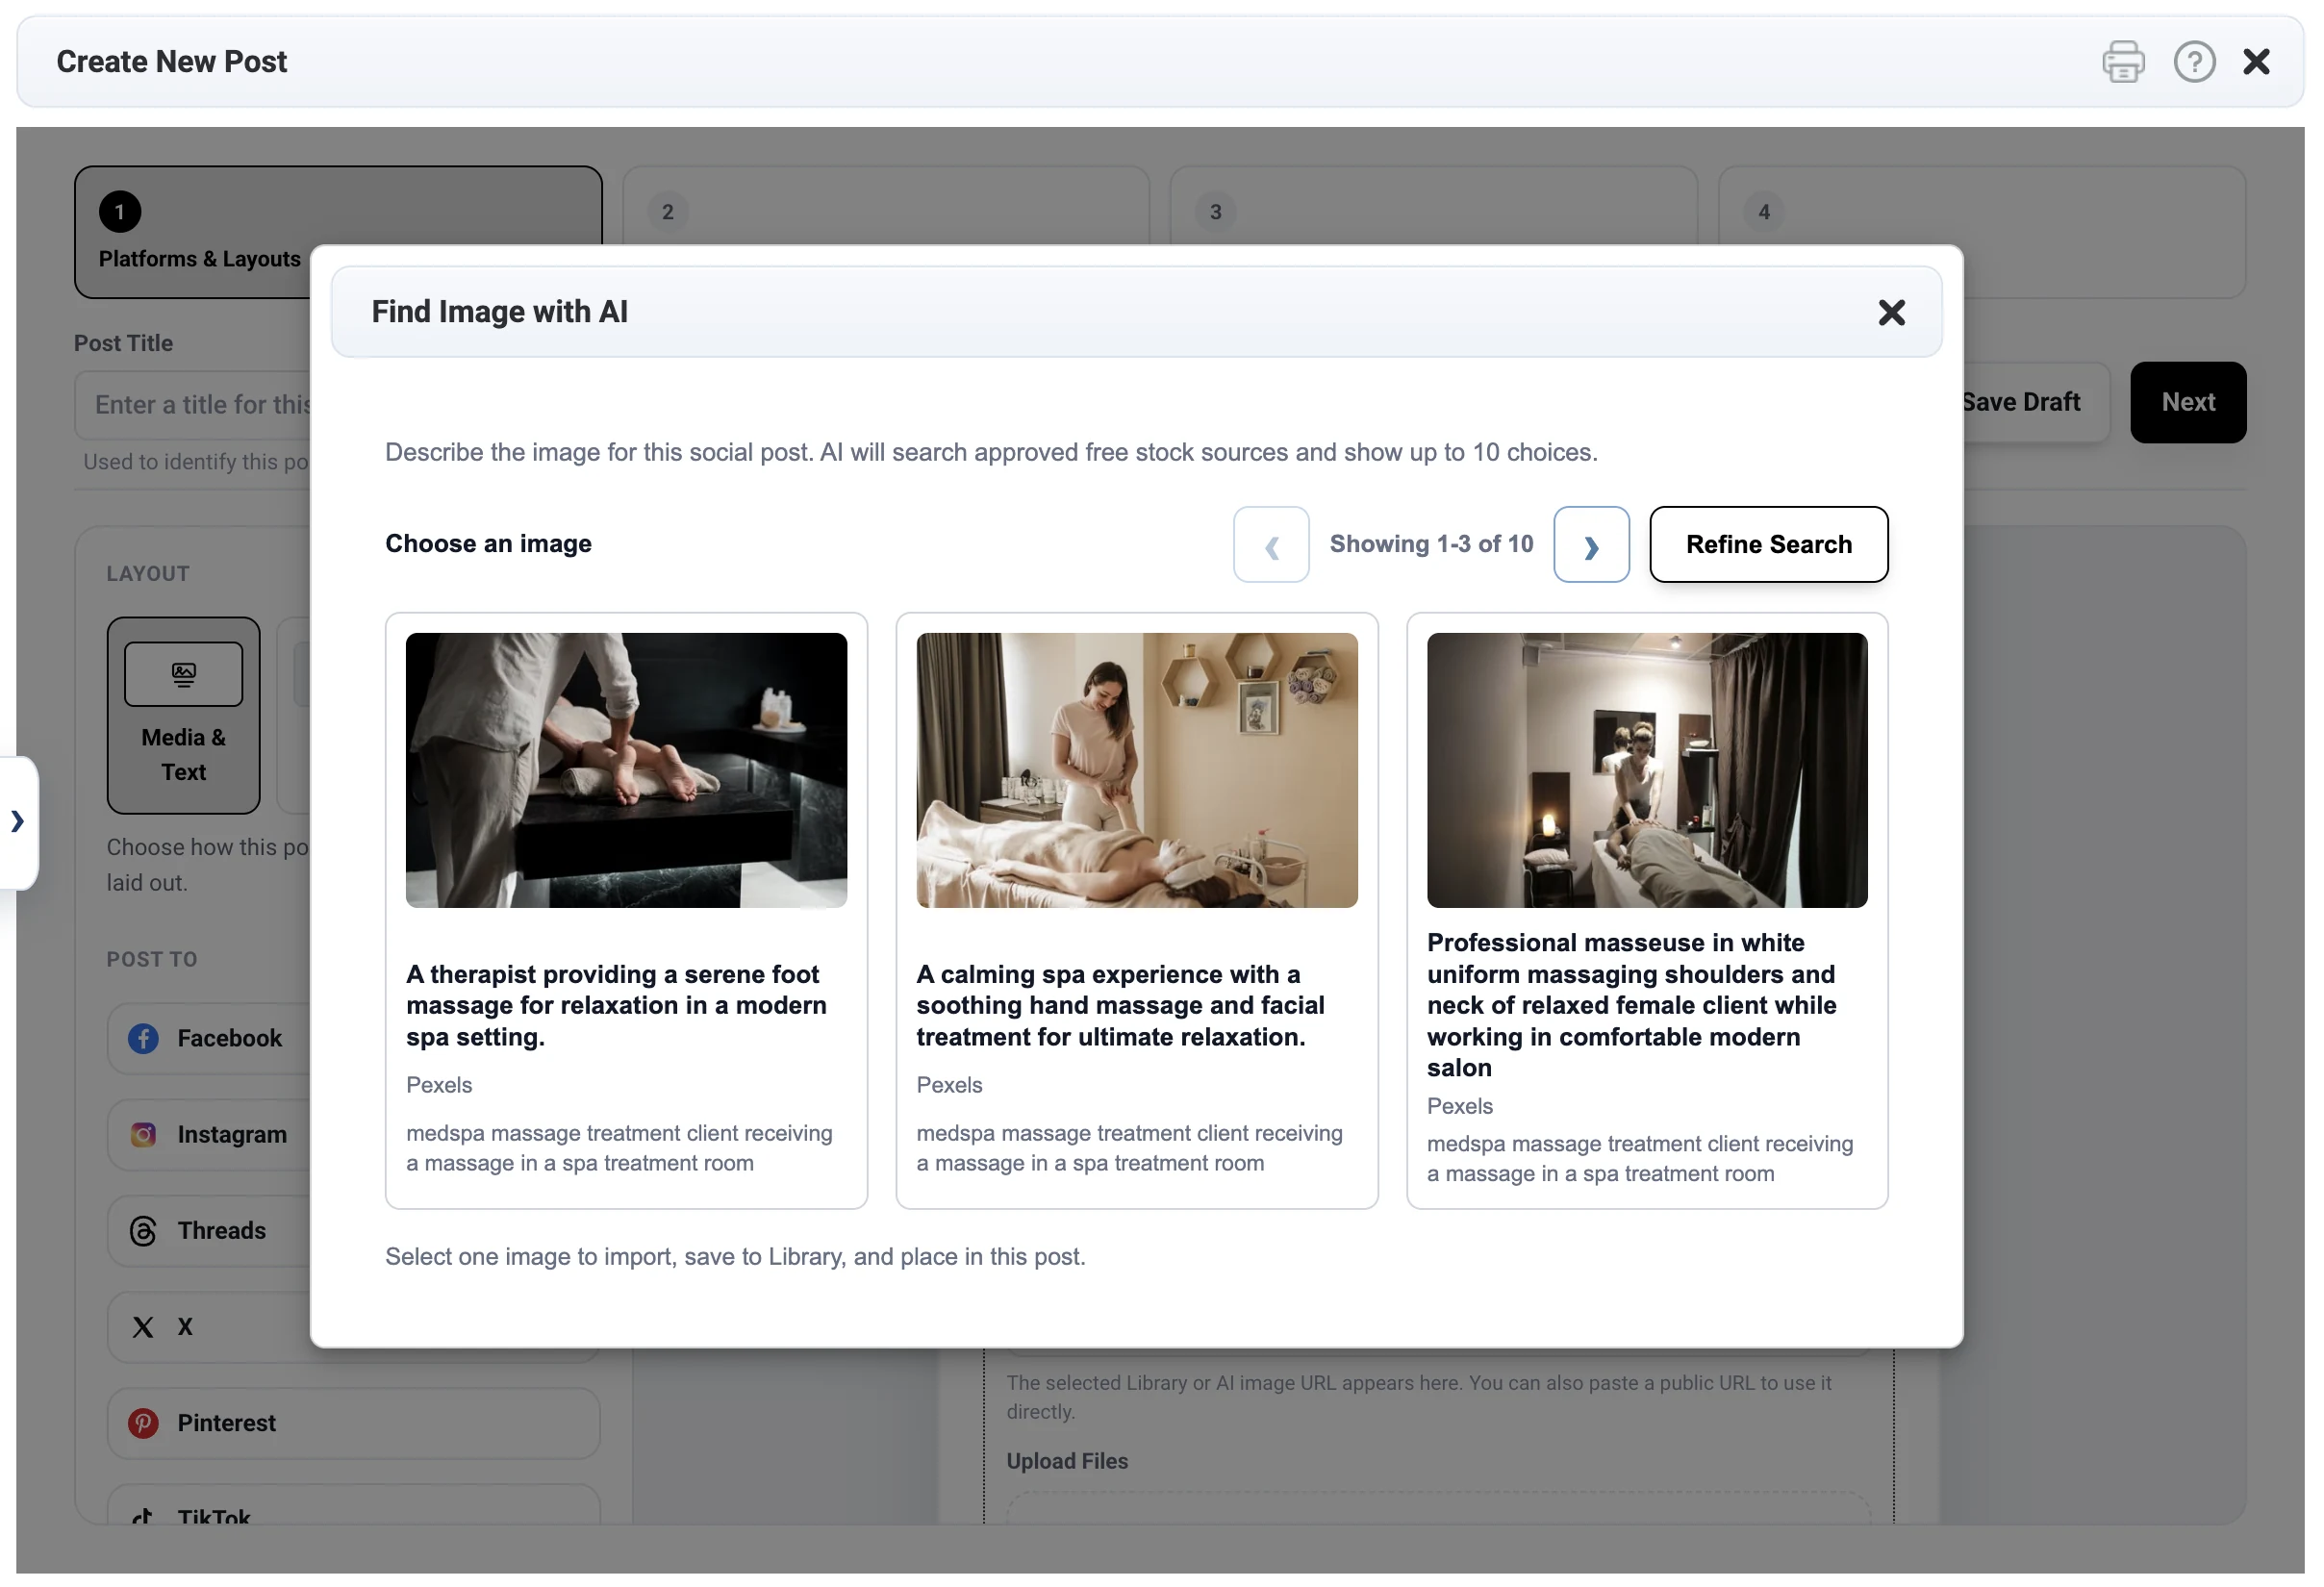The image size is (2324, 1587).
Task: Click the Threads logo icon
Action: tap(143, 1231)
